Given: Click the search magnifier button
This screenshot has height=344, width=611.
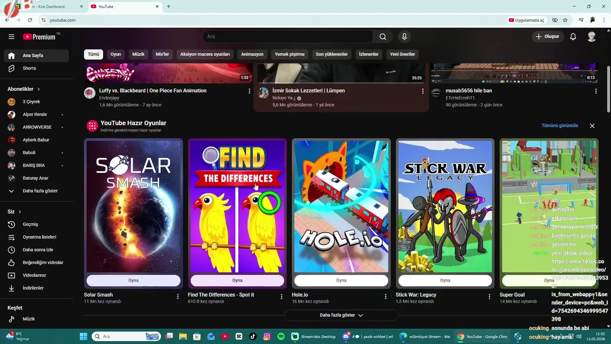Looking at the screenshot, I should pyautogui.click(x=383, y=37).
